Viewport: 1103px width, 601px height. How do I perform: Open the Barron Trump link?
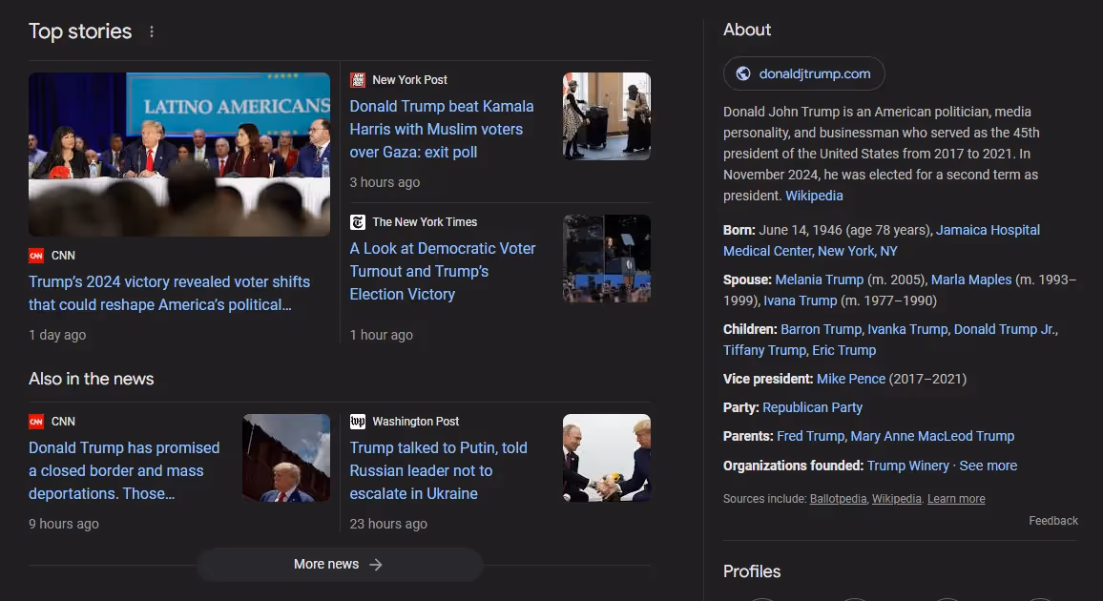[821, 330]
